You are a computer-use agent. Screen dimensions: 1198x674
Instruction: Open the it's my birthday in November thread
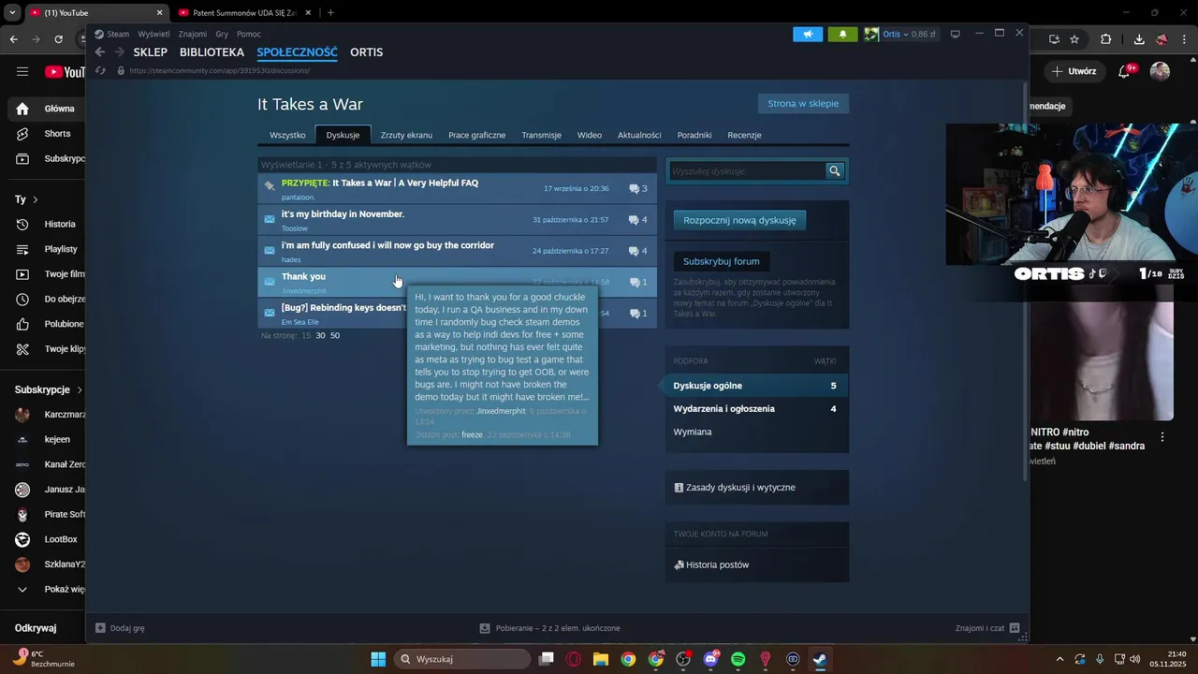click(458, 220)
